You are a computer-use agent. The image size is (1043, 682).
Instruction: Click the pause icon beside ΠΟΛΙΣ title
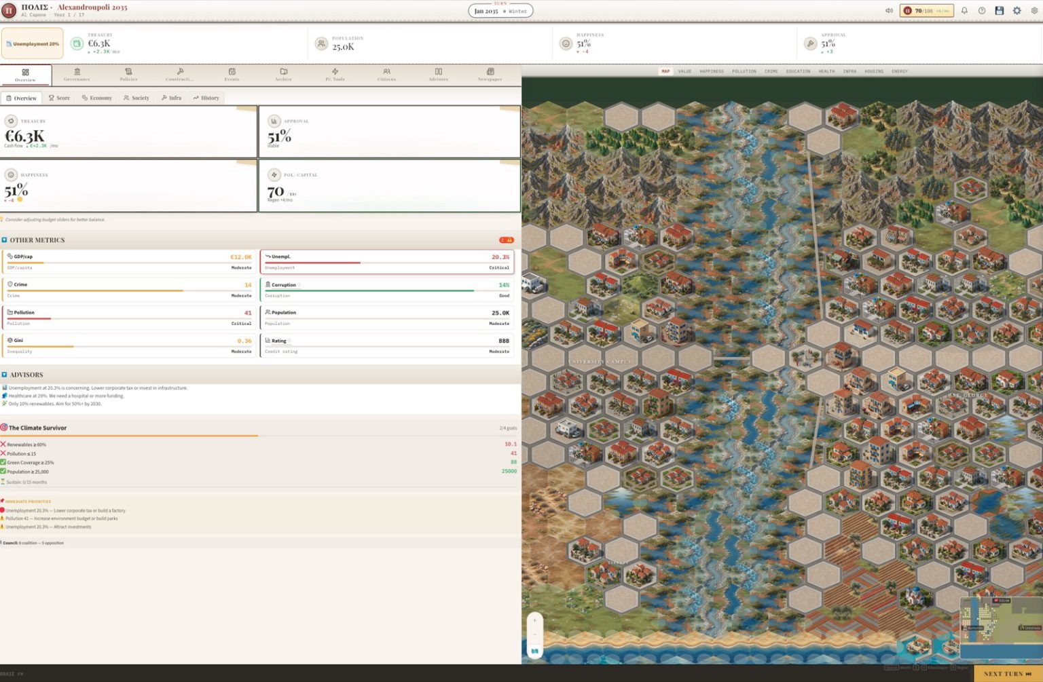[x=9, y=10]
